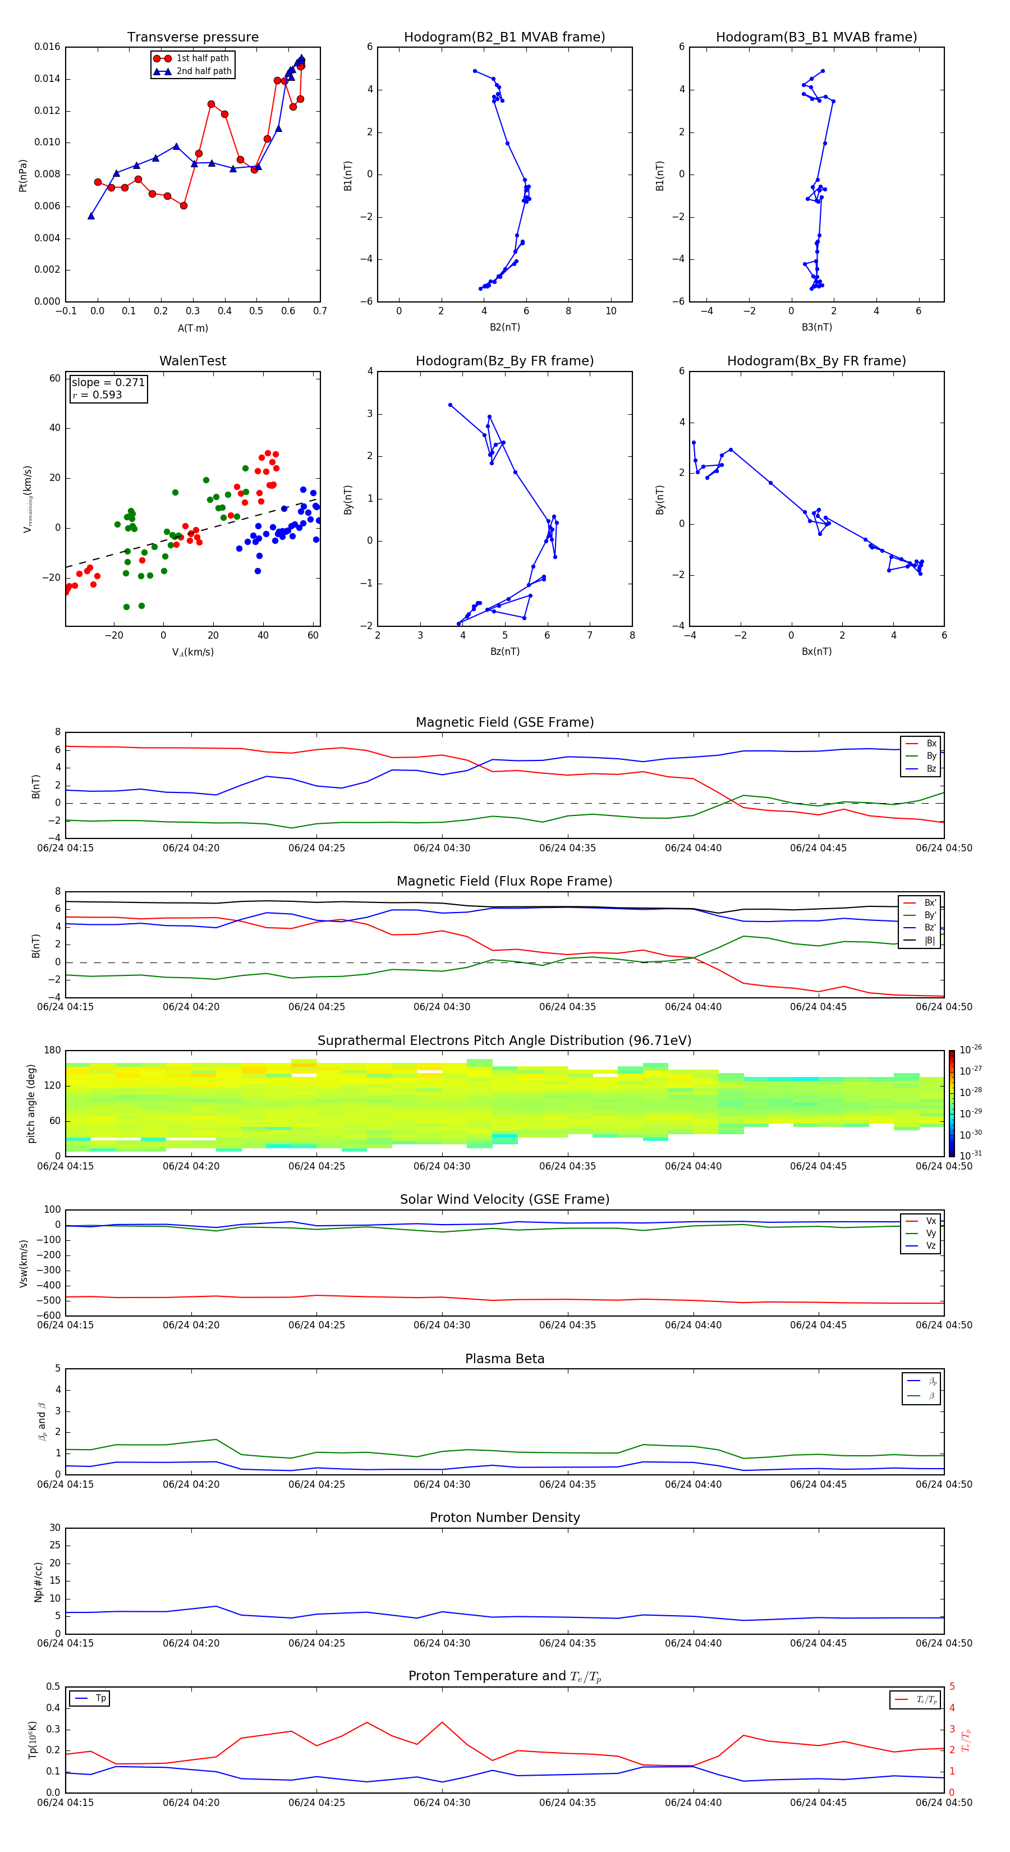Click the 'Bx' legend entry in GSE magnetic panel
1010x1852 pixels.
point(921,744)
